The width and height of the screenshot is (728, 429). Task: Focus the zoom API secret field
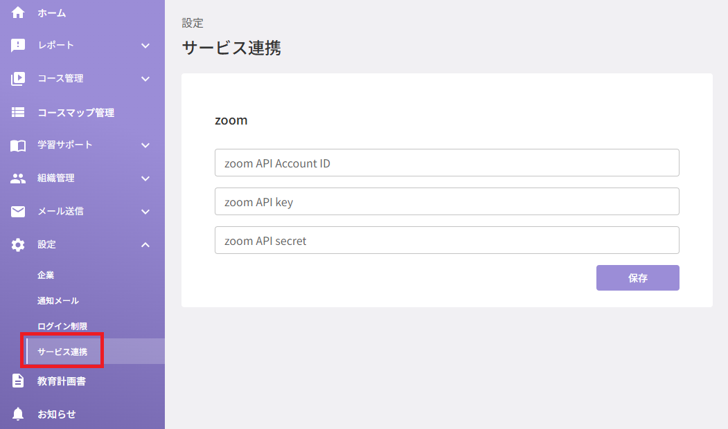tap(447, 240)
